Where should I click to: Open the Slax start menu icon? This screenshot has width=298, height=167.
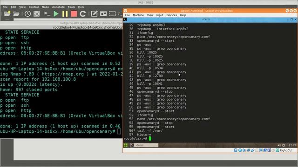click(126, 145)
